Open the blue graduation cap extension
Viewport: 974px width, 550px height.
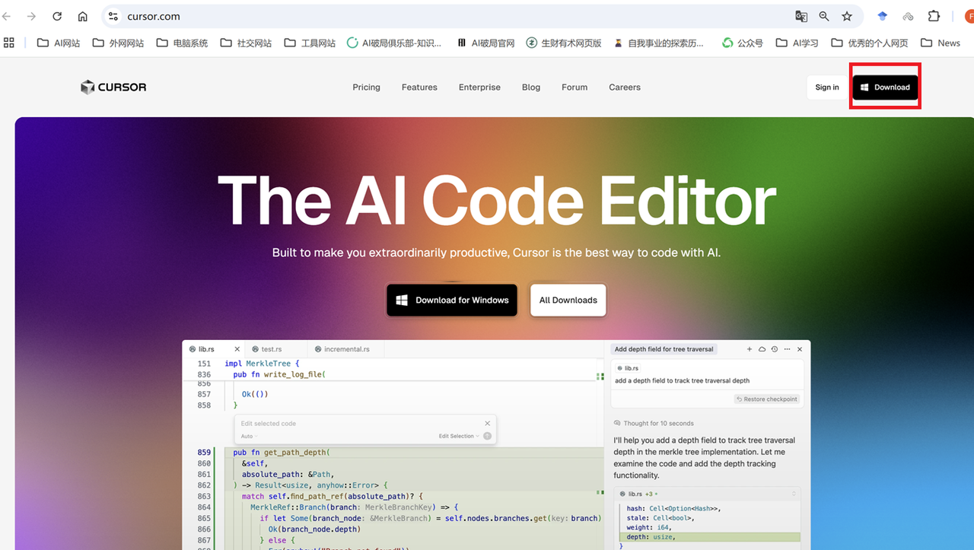coord(883,16)
